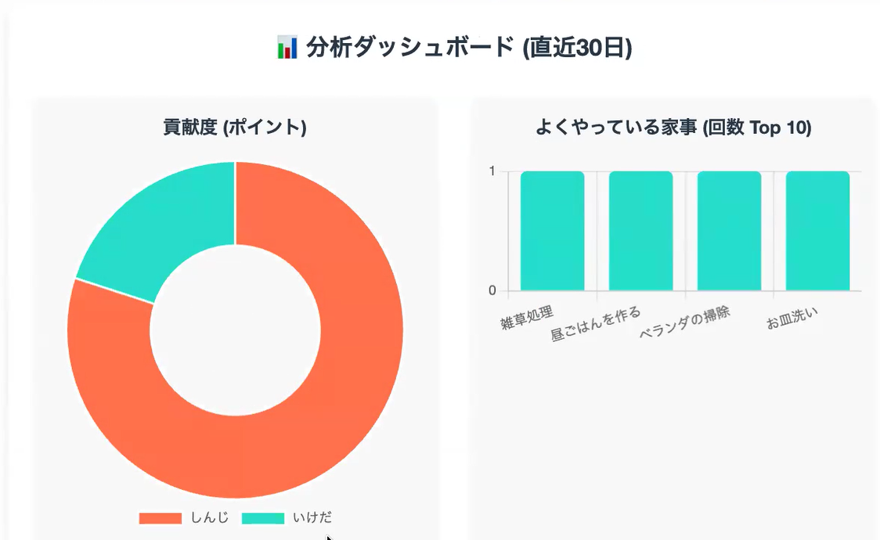Toggle the しんじ legend text label
This screenshot has height=540, width=880.
[x=210, y=518]
